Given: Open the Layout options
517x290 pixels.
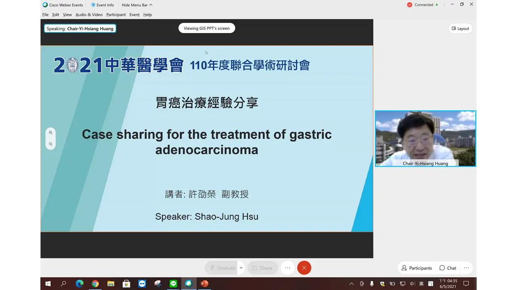Looking at the screenshot, I should 460,29.
